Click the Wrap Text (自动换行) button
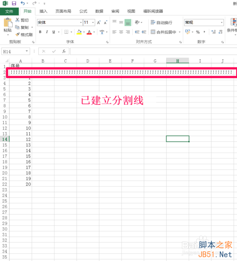 161,22
